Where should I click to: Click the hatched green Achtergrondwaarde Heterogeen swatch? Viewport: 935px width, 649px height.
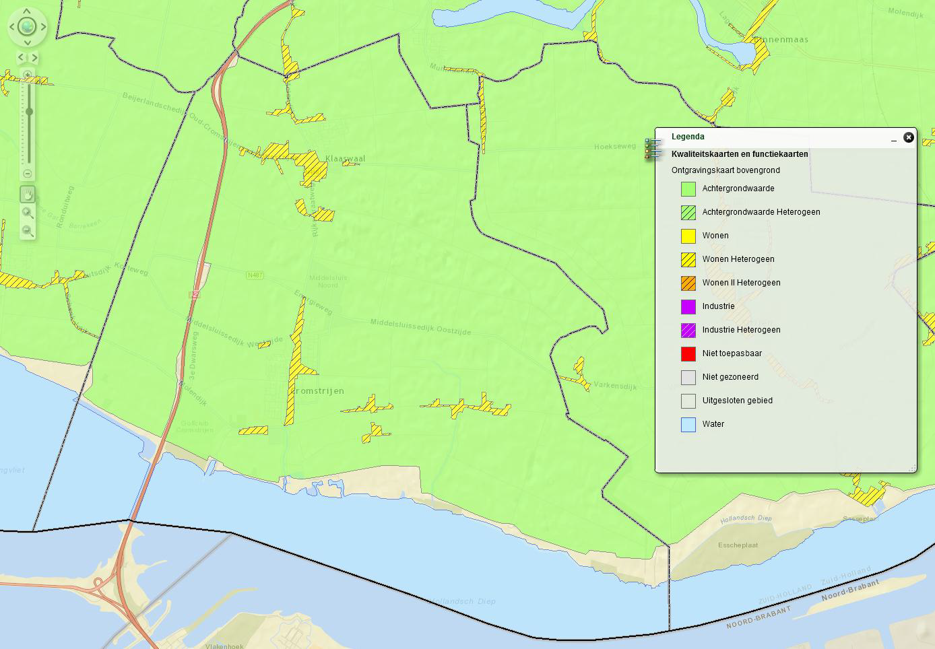point(688,213)
